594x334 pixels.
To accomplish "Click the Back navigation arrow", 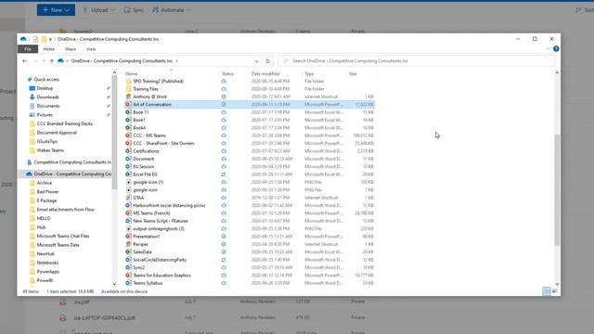I will pos(25,61).
